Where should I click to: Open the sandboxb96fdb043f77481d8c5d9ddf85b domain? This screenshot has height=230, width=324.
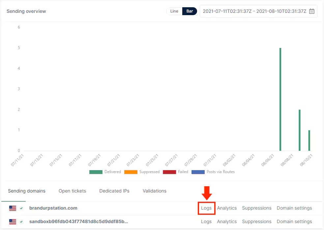point(79,221)
